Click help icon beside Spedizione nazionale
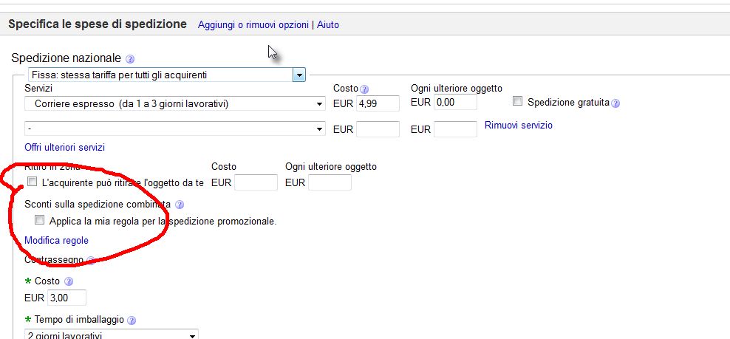The height and width of the screenshot is (339, 730). point(130,59)
